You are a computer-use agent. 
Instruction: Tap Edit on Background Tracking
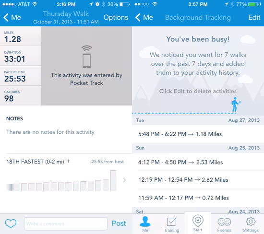pos(254,17)
